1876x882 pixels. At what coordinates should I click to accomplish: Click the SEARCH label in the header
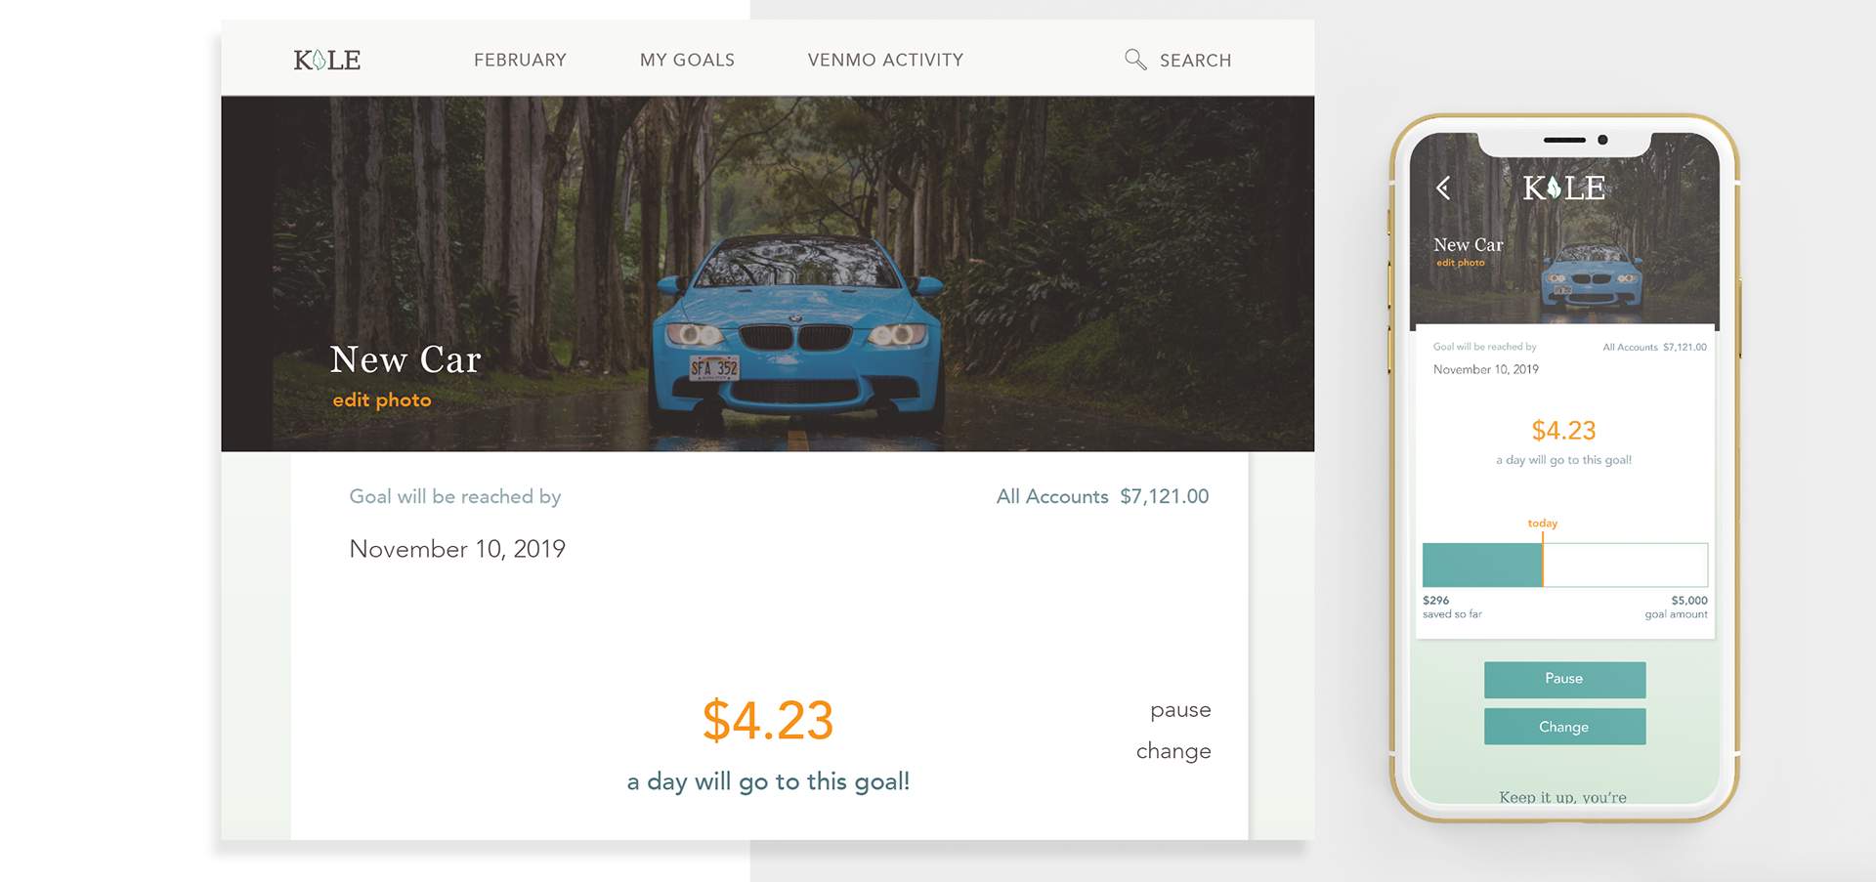[1195, 61]
